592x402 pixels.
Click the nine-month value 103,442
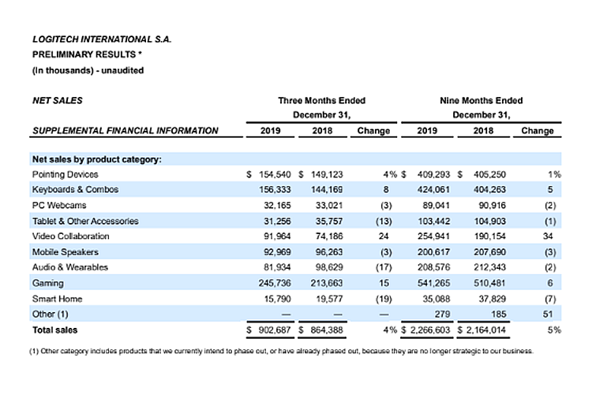[434, 221]
